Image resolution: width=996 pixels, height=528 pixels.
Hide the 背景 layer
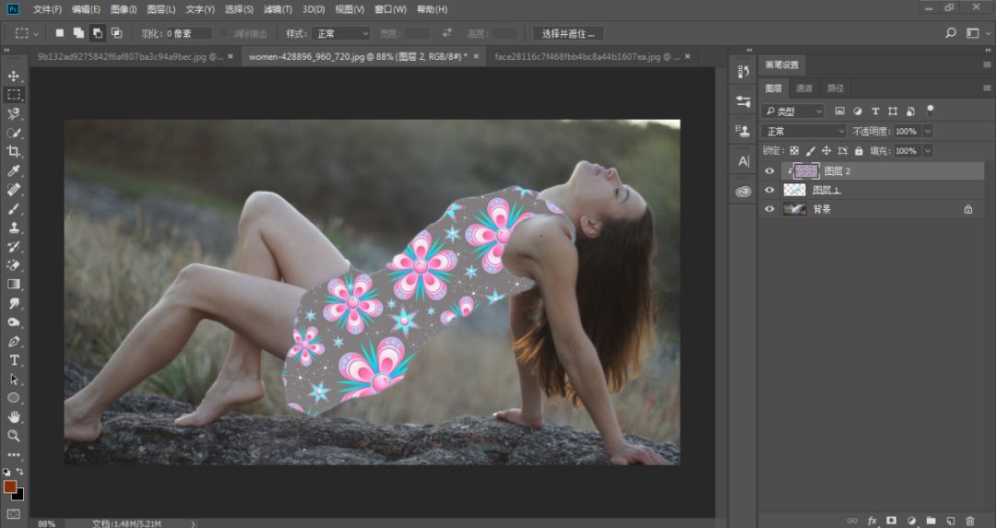coord(769,209)
